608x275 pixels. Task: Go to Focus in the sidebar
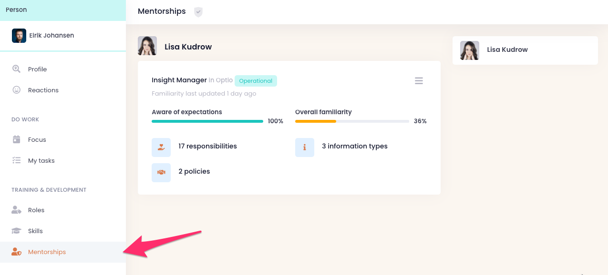coord(37,139)
